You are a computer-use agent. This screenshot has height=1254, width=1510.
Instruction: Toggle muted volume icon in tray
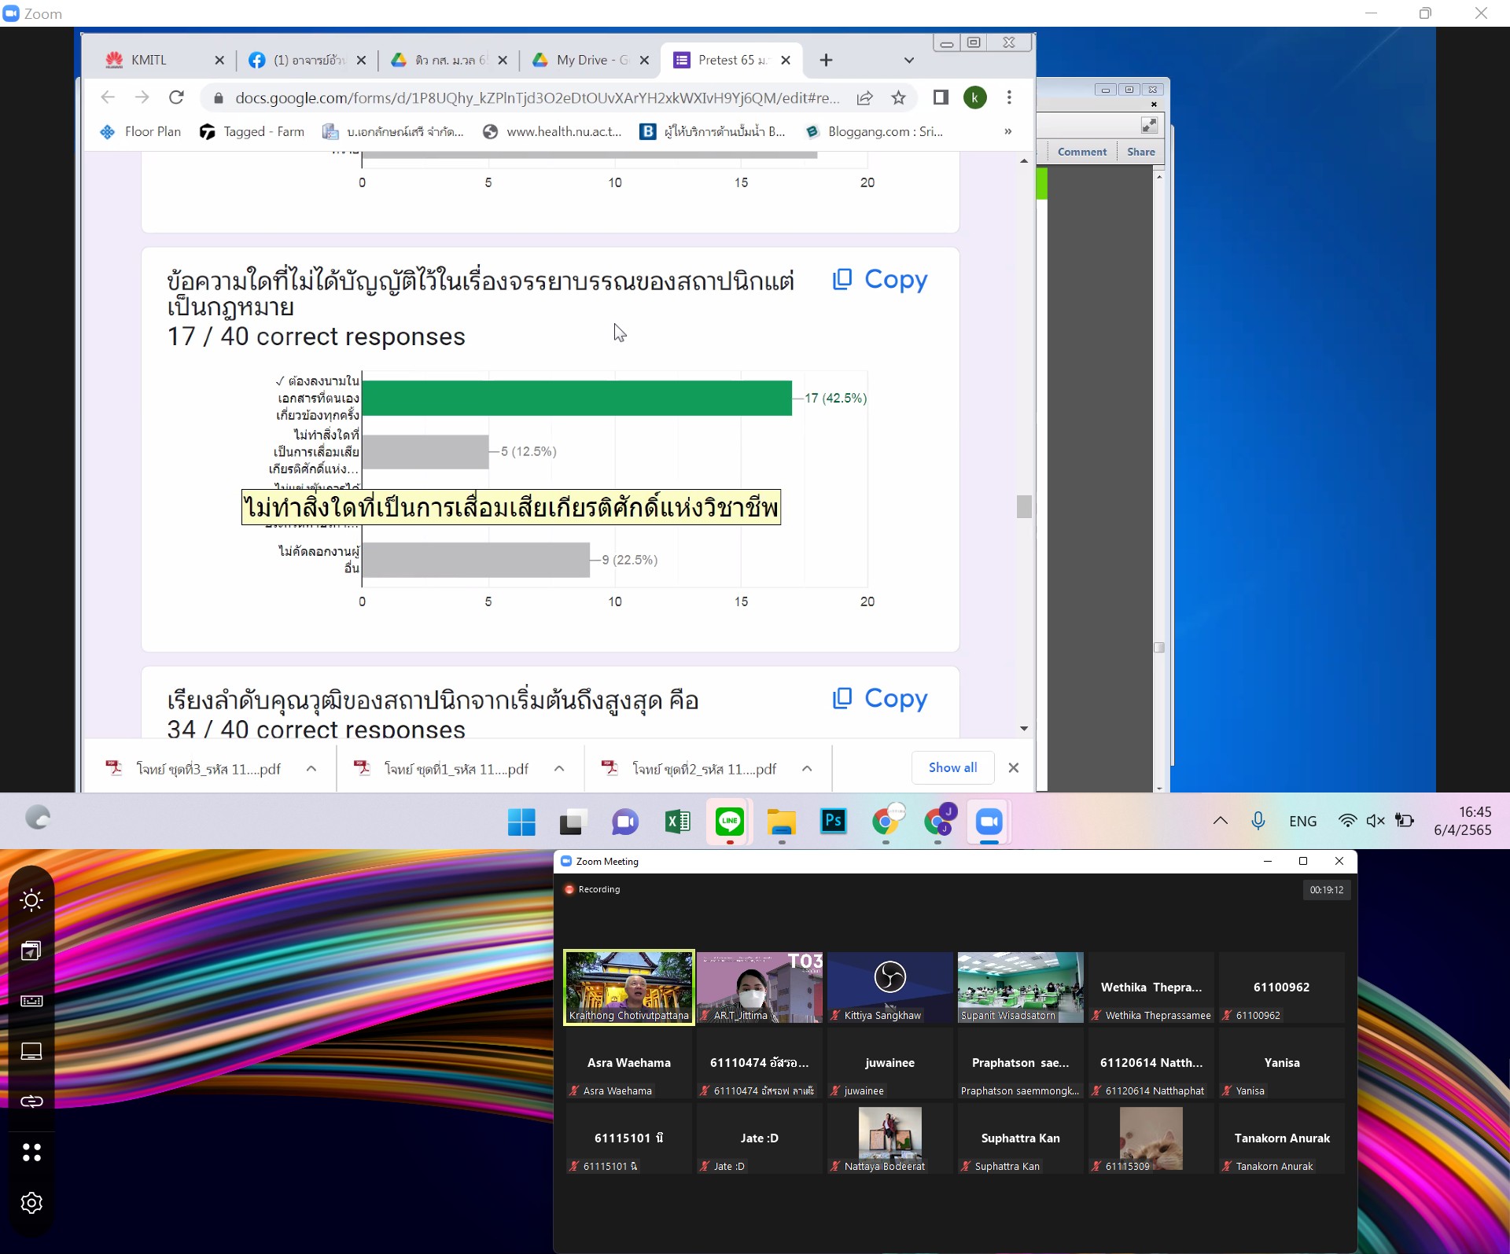[1375, 821]
